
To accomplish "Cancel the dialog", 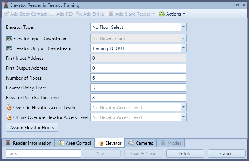I will 227,153.
